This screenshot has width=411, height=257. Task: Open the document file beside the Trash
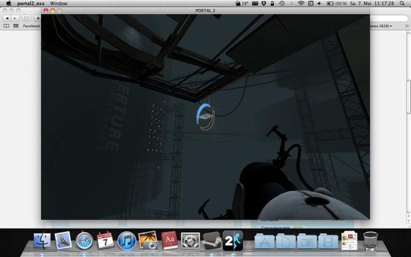click(350, 240)
